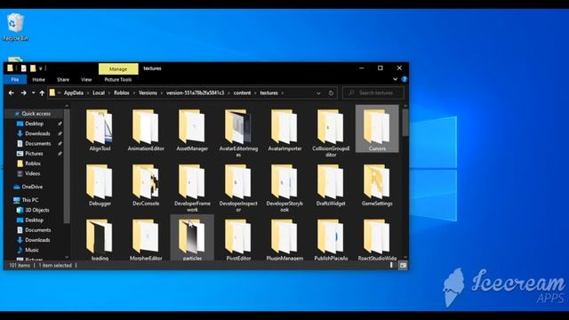Select pinned Downloads under Quick access
Screen dimensions: 569x320
pos(37,134)
